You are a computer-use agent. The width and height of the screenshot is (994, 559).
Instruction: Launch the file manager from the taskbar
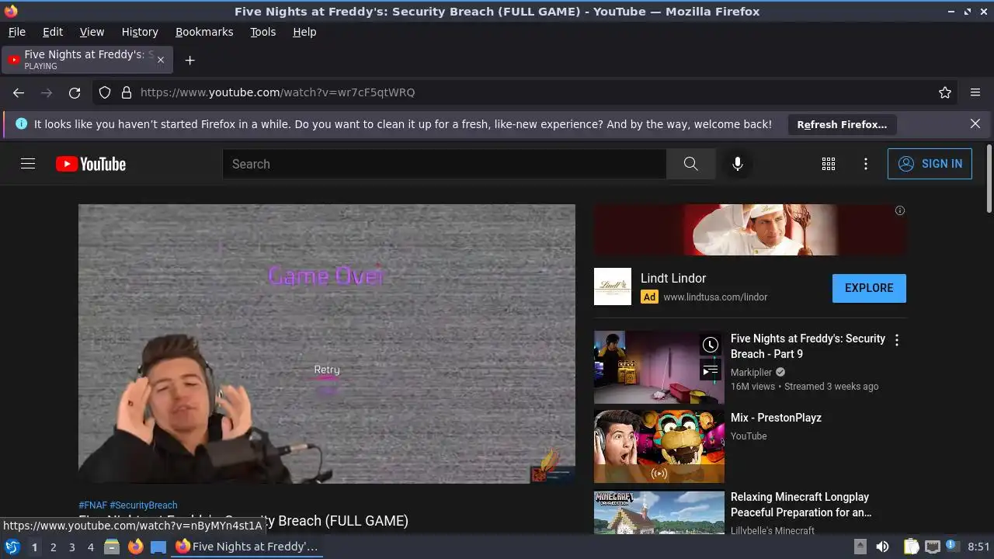112,547
